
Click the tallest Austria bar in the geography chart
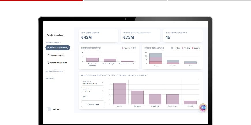click(120, 94)
